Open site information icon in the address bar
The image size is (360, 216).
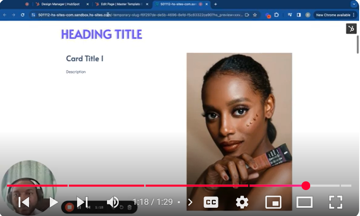coord(33,15)
